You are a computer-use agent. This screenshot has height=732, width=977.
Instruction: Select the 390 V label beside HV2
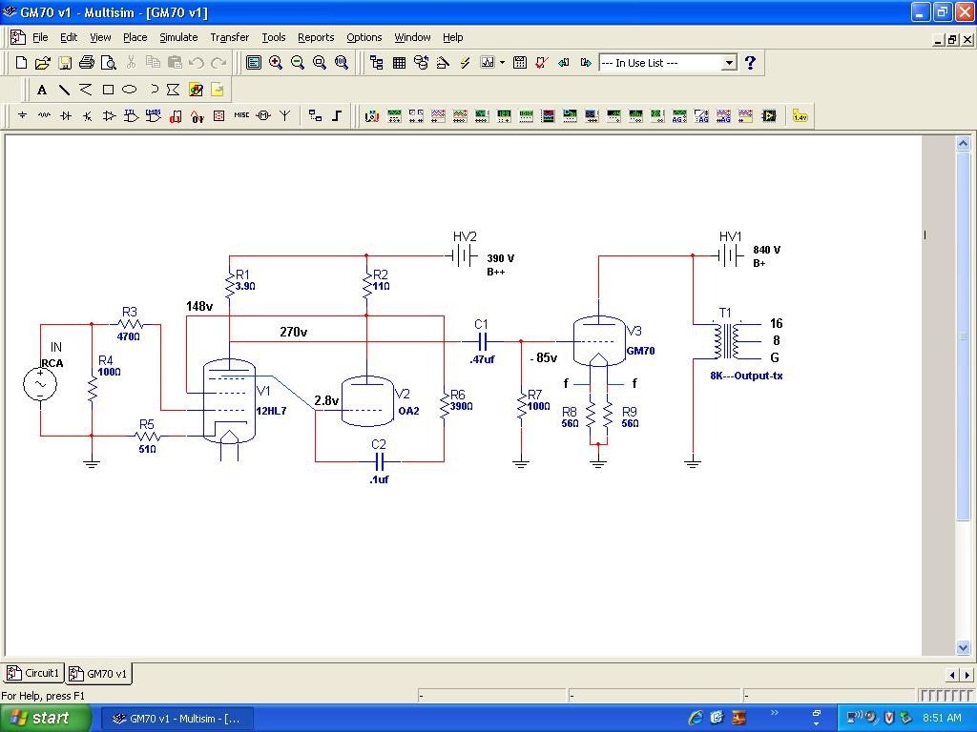click(500, 258)
